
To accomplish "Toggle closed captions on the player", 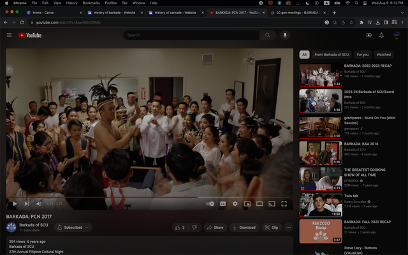I will 223,204.
